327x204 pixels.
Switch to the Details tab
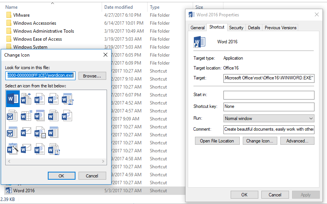tap(254, 28)
